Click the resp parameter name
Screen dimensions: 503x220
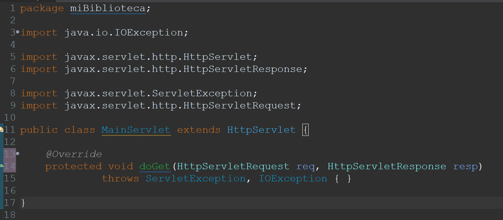(465, 166)
